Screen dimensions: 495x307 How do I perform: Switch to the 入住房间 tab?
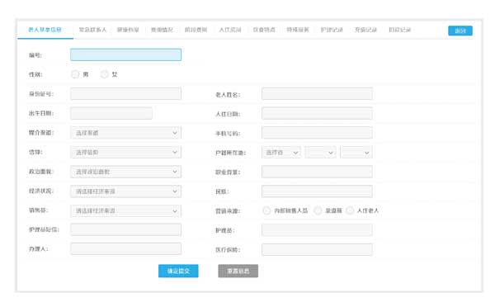click(x=230, y=30)
